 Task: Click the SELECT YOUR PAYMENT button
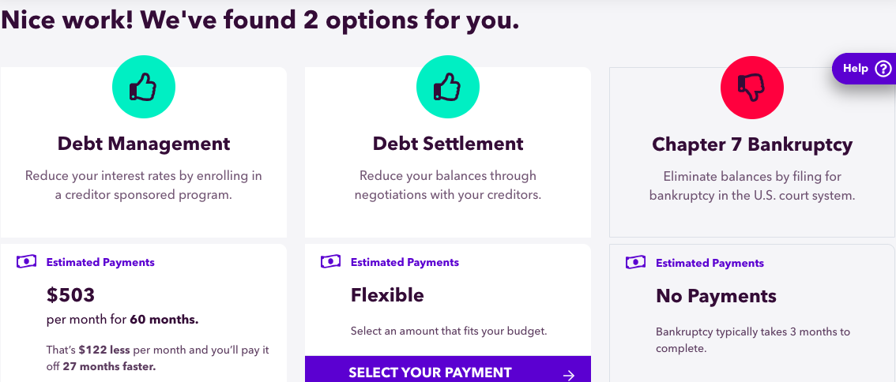coord(448,369)
